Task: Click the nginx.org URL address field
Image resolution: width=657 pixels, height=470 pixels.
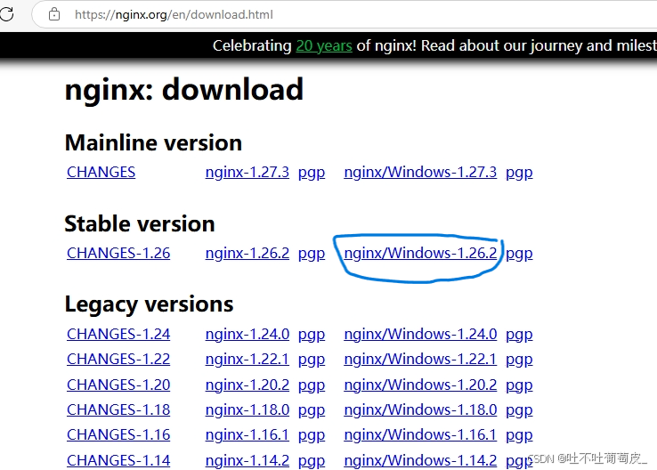Action: click(x=344, y=14)
